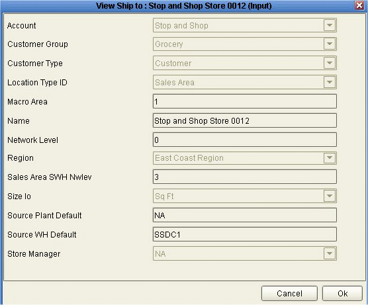Viewport: 368px width, 305px height.
Task: Click the Macro Area input field
Action: pos(244,101)
